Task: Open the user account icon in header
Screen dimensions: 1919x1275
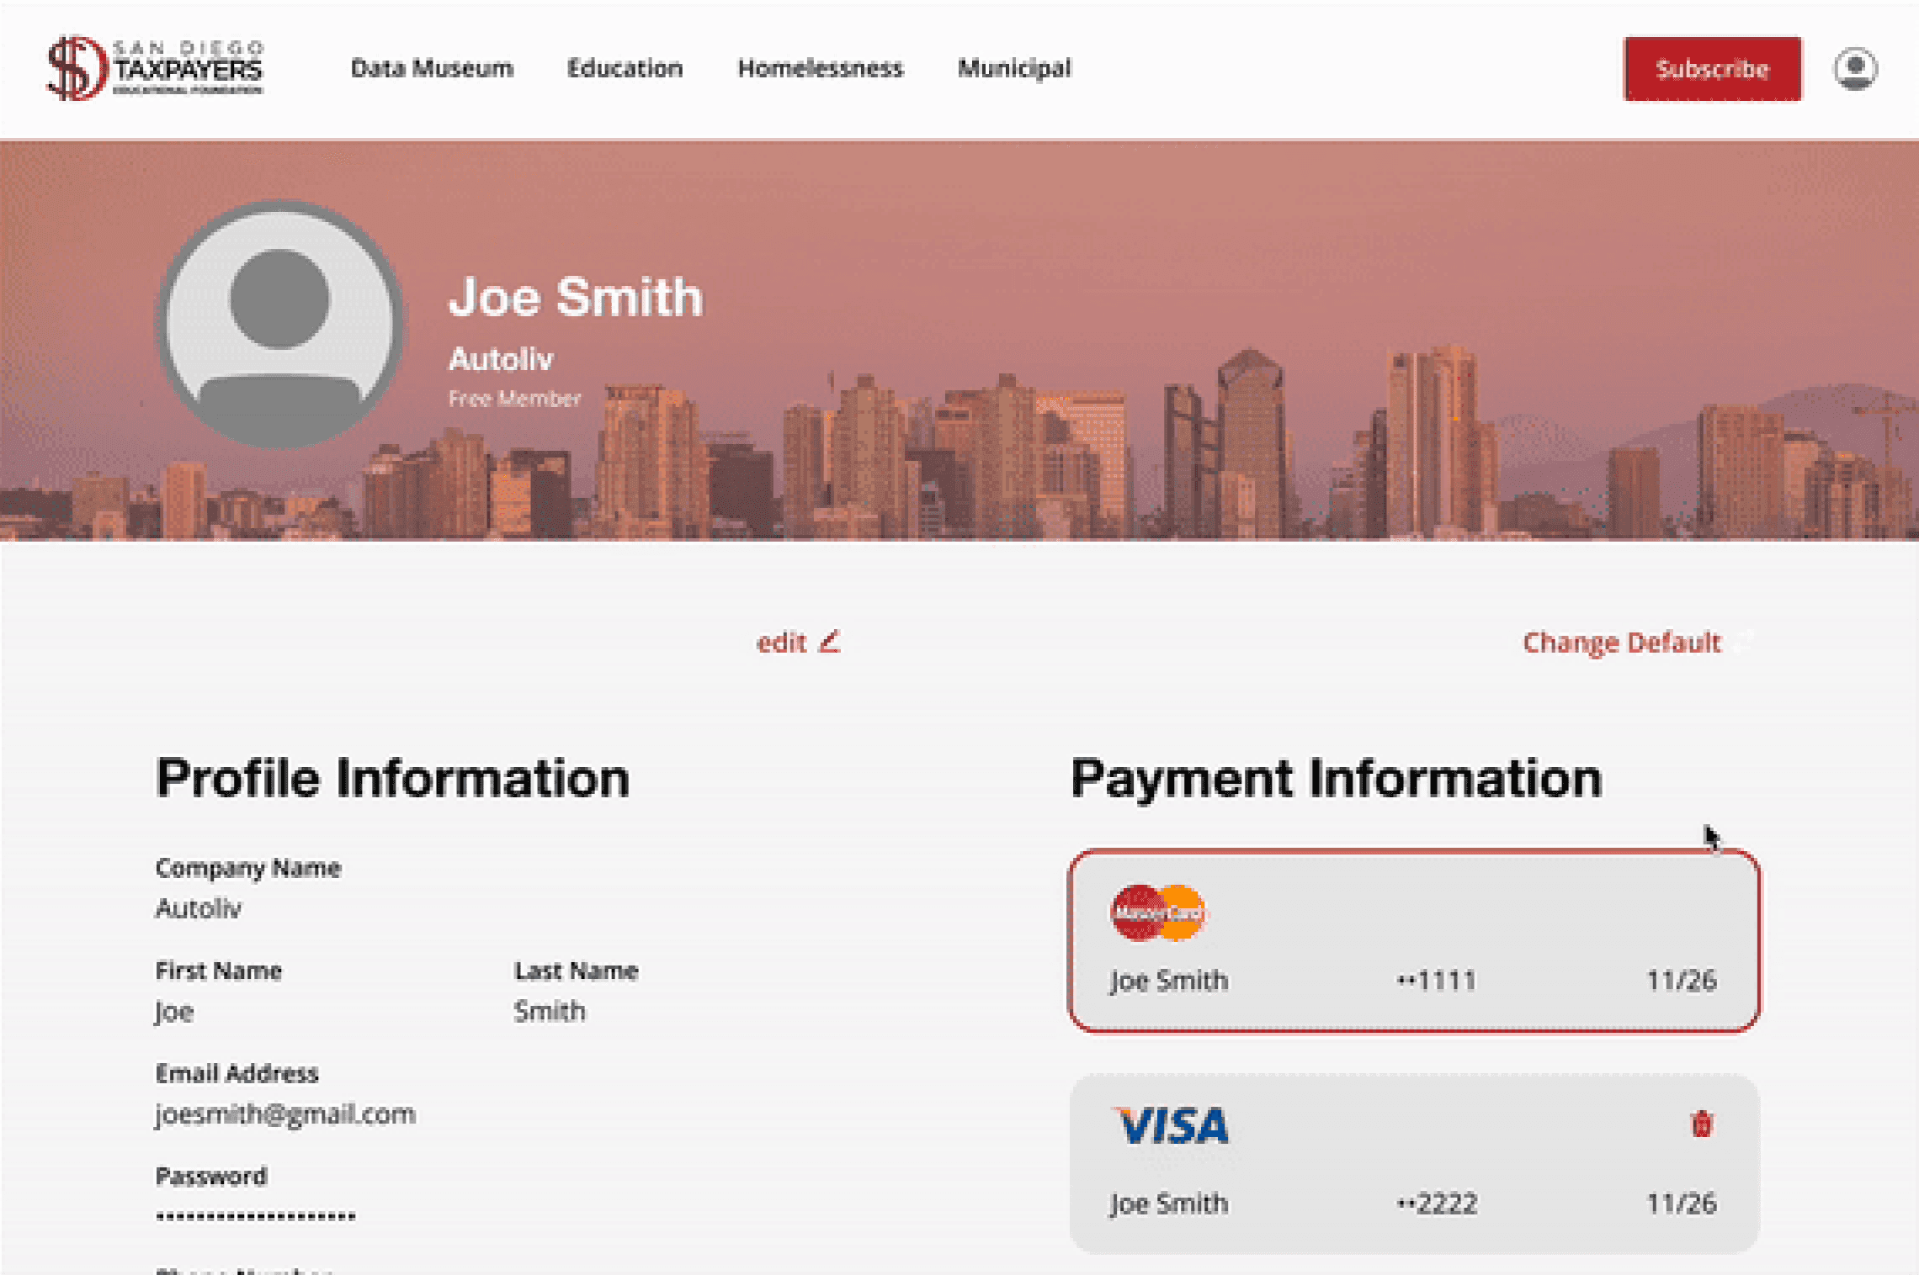Action: pos(1855,68)
